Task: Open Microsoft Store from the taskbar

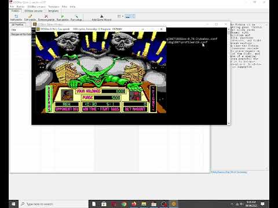Action: [x=104, y=204]
